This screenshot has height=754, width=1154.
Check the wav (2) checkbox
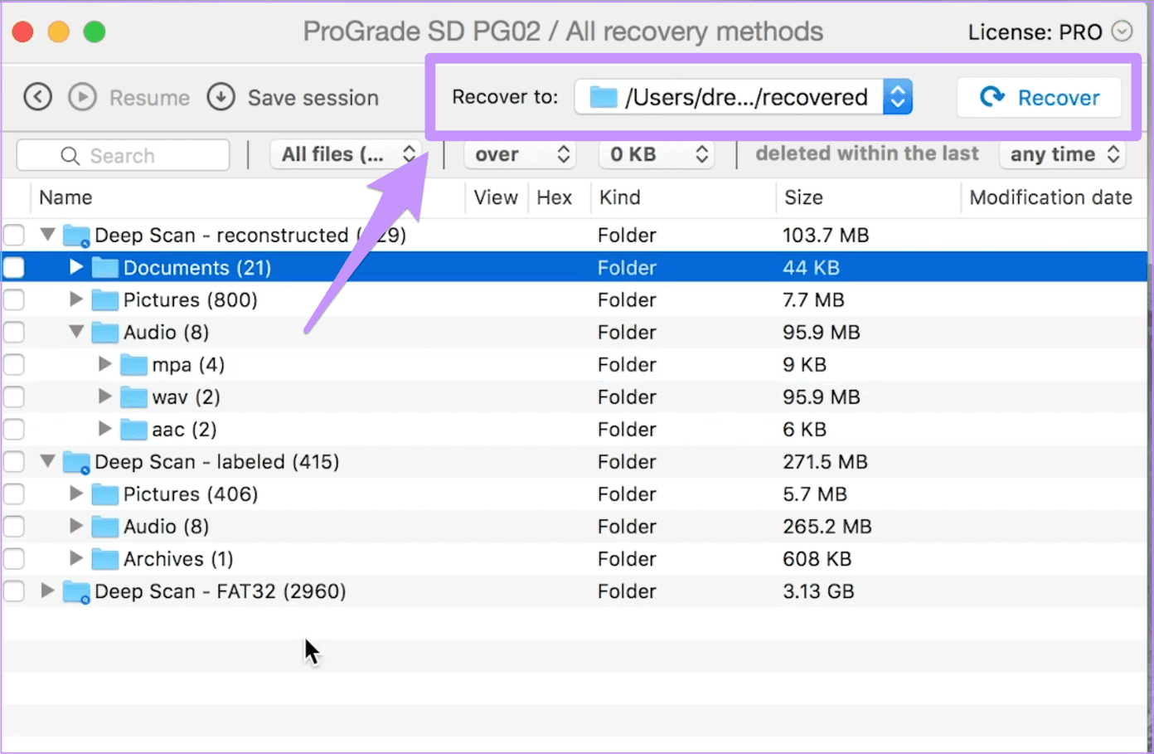tap(14, 397)
